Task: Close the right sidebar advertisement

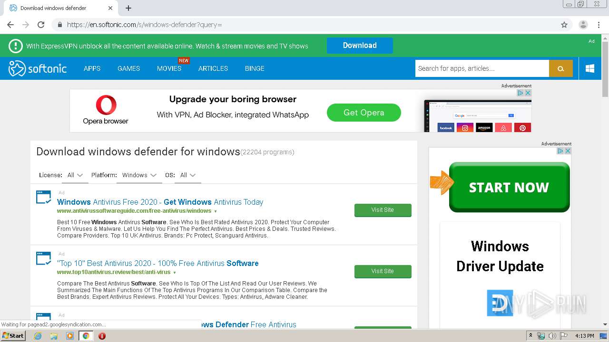Action: point(568,151)
